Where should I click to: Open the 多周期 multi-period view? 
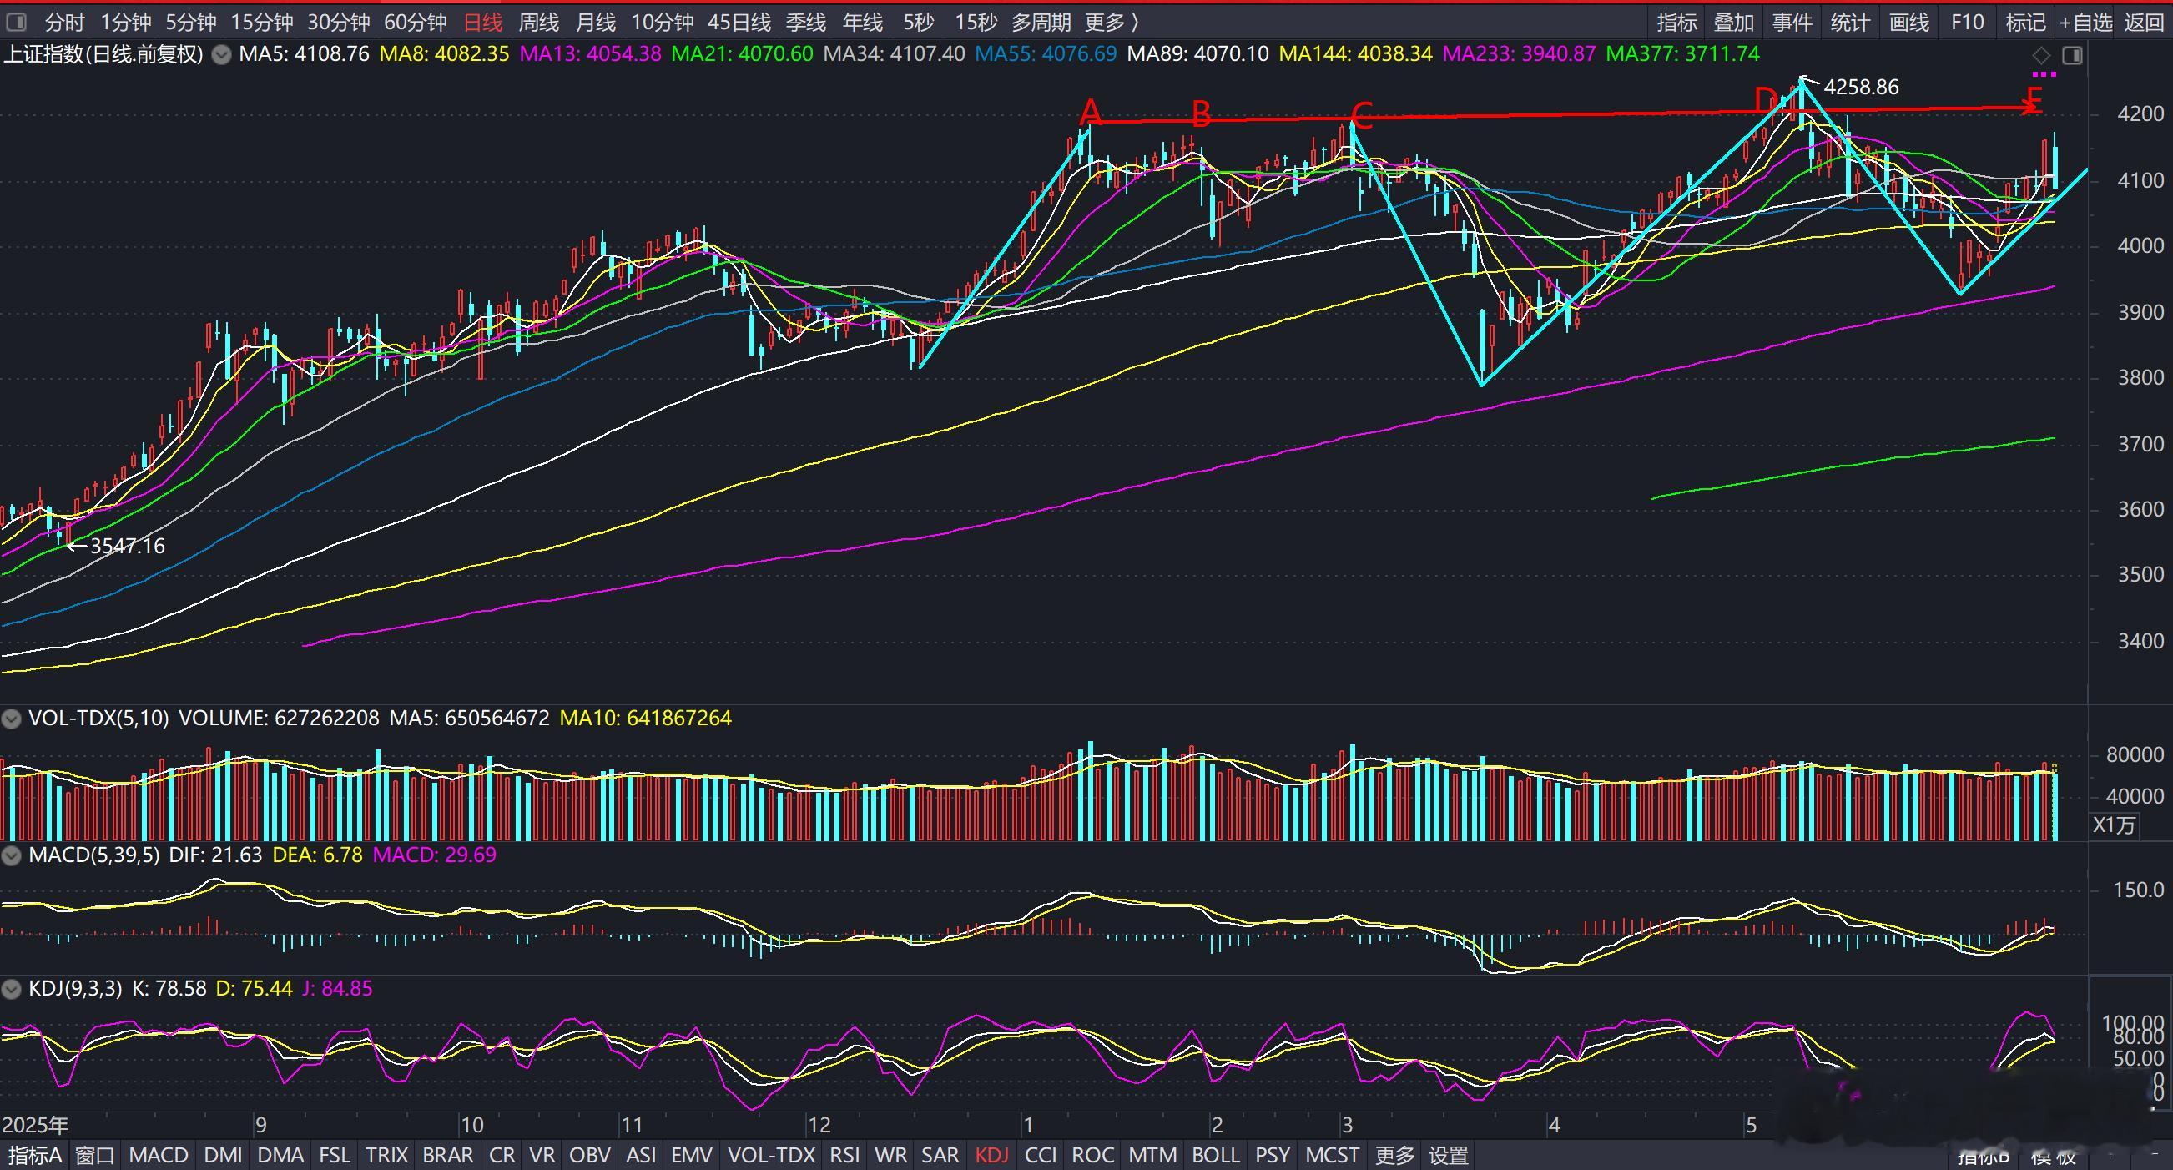pos(1041,22)
